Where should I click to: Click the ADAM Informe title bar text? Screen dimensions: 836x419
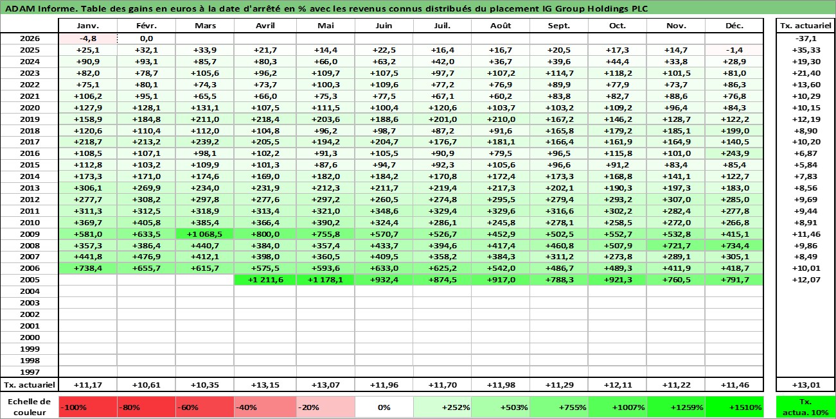[326, 8]
